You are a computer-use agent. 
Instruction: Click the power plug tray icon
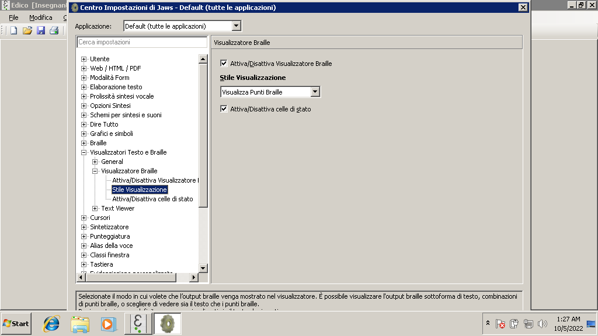pyautogui.click(x=514, y=324)
